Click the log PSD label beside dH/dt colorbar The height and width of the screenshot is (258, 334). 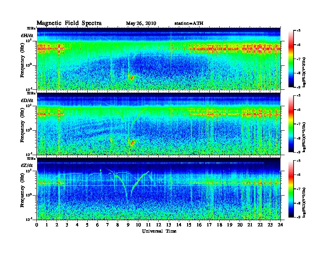(304, 72)
